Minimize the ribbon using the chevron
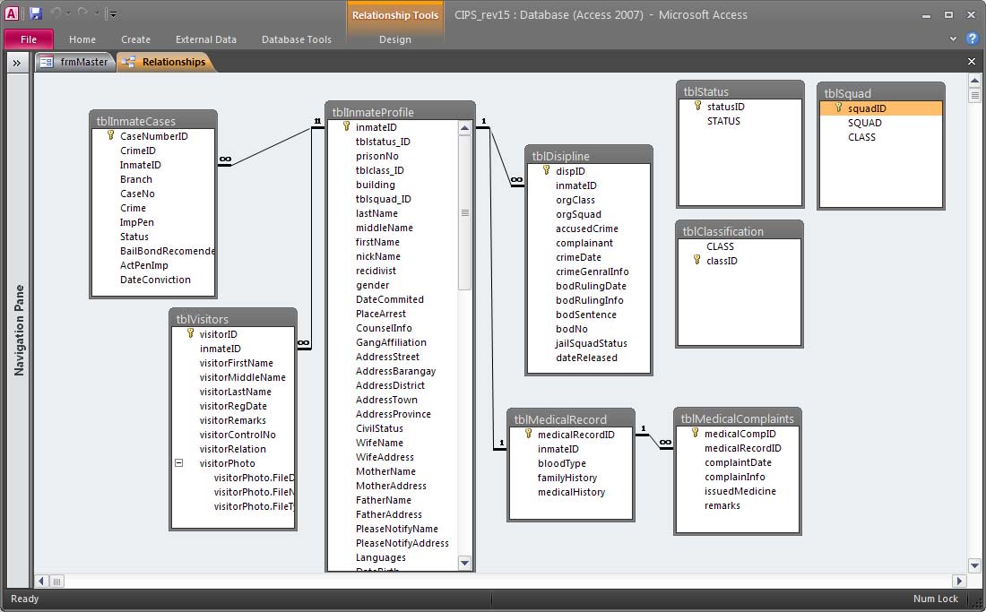Screen dimensions: 986x612 953,39
